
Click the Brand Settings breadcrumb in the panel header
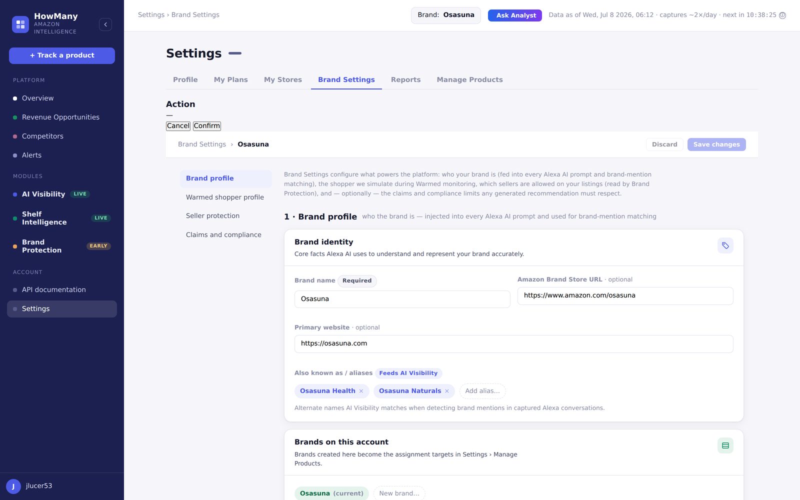(x=202, y=144)
